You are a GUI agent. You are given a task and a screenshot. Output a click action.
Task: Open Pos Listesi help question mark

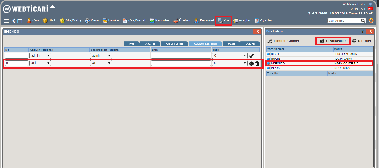tap(363, 31)
